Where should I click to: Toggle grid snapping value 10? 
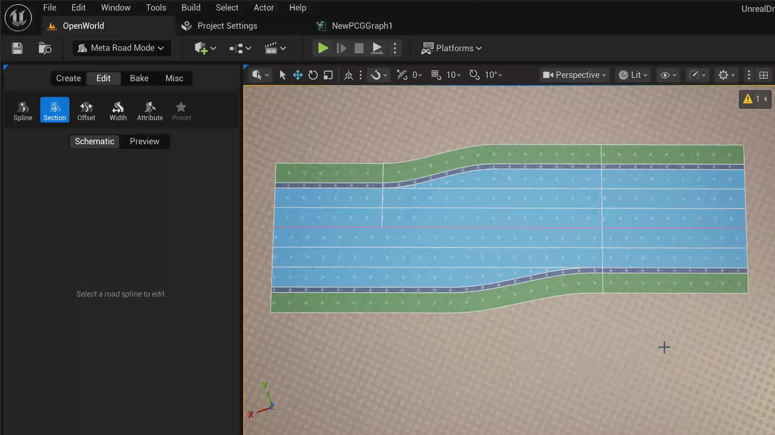446,75
